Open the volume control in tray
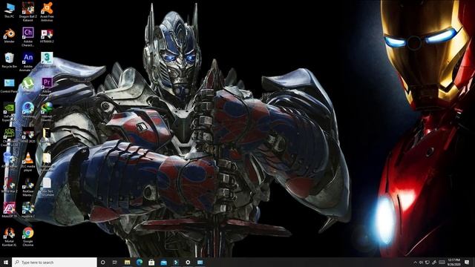475x267 pixels. (421, 262)
